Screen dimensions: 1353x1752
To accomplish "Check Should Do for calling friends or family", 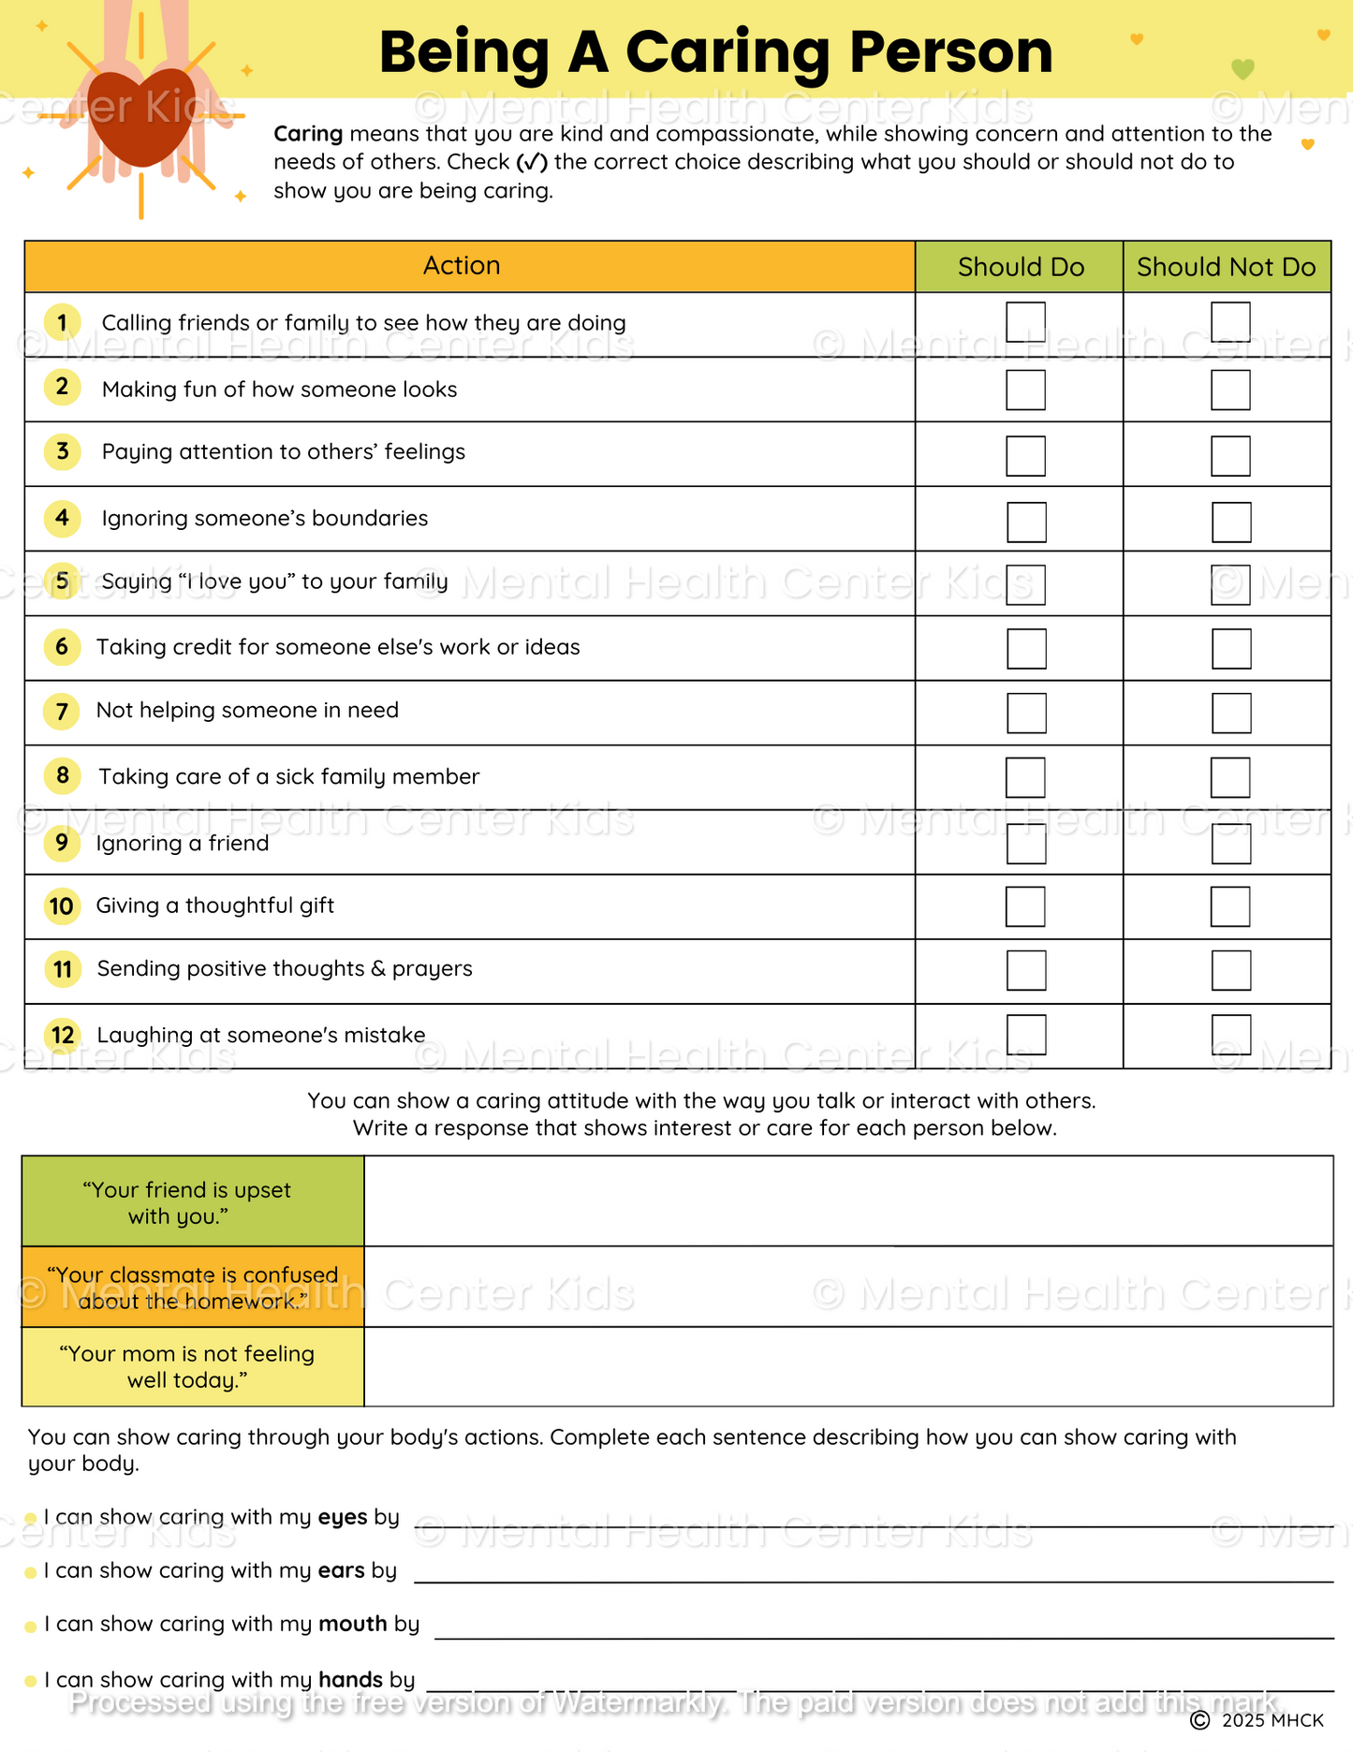I will (x=1025, y=322).
